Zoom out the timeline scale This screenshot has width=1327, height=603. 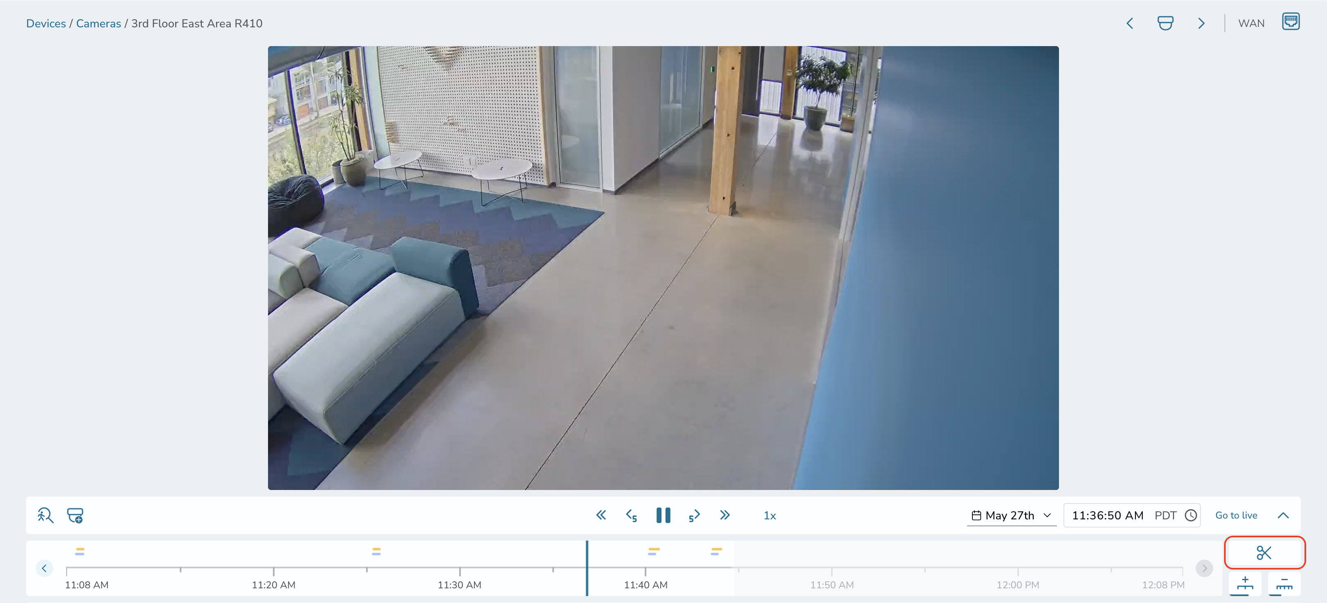(1284, 584)
